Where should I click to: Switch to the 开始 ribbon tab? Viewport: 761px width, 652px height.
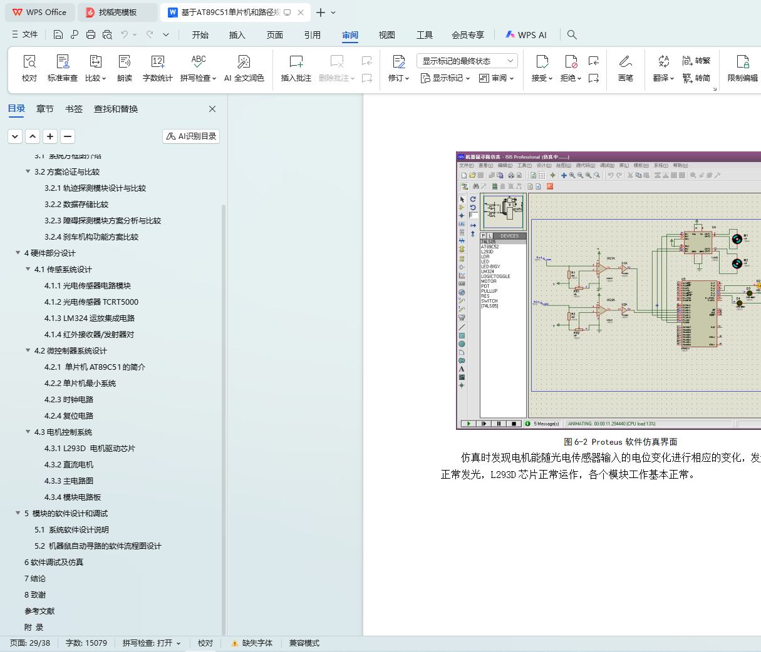click(x=200, y=35)
